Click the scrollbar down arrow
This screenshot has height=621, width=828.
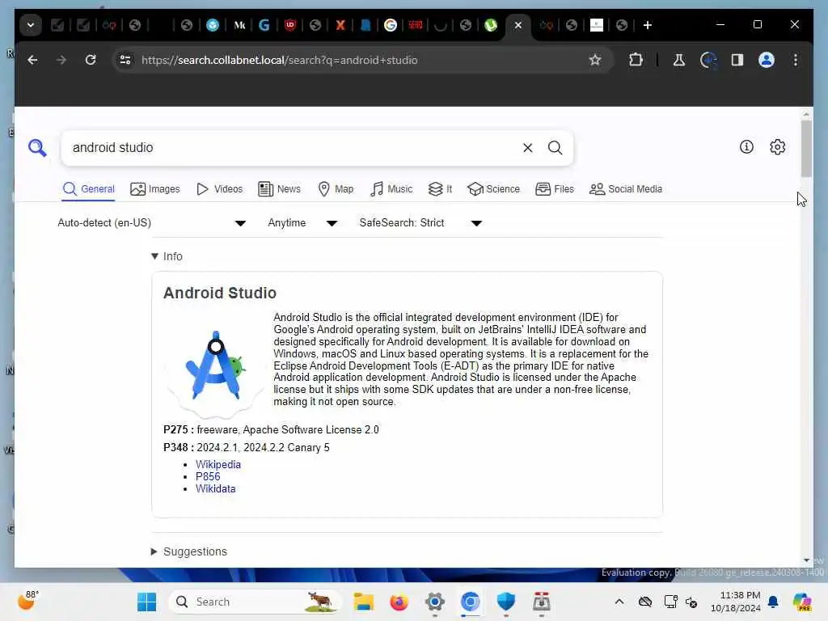click(806, 560)
